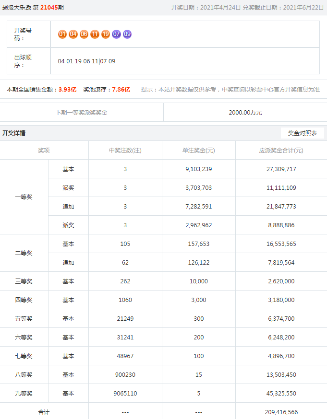
Task: Click the grand total 209,416,566
Action: (x=281, y=412)
